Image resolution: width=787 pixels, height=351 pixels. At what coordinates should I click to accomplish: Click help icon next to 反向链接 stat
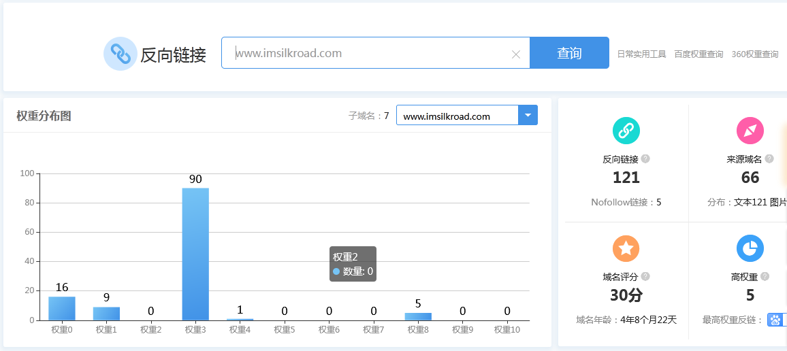645,159
